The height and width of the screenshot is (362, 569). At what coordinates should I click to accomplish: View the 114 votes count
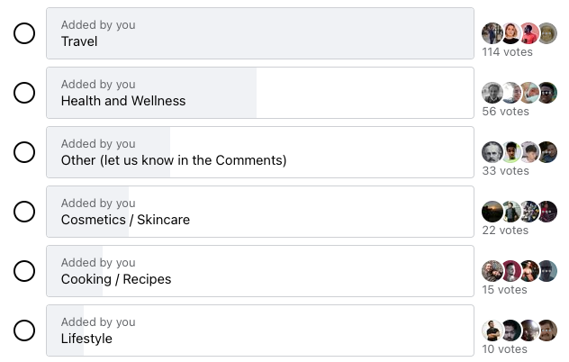(x=507, y=52)
